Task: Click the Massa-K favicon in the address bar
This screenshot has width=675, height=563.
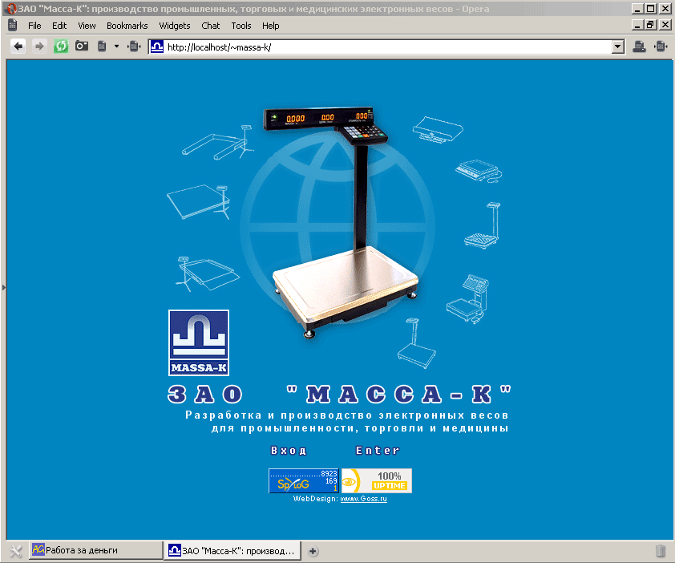Action: click(x=157, y=47)
